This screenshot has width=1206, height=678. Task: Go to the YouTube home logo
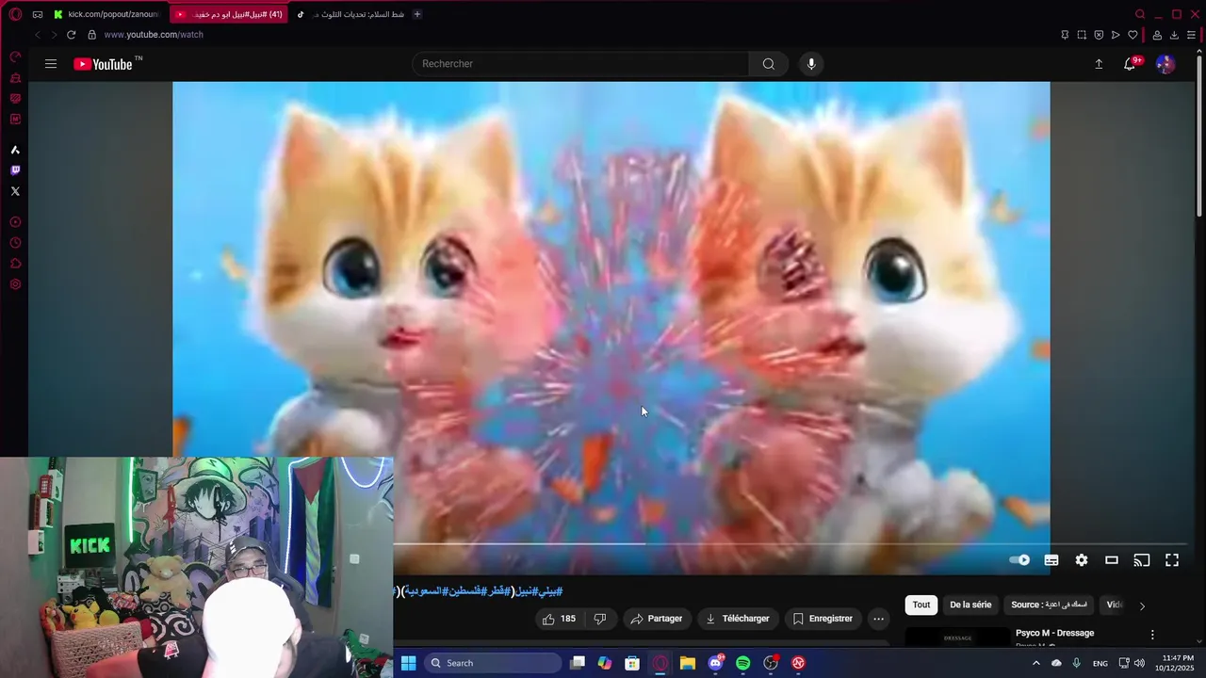pyautogui.click(x=103, y=64)
